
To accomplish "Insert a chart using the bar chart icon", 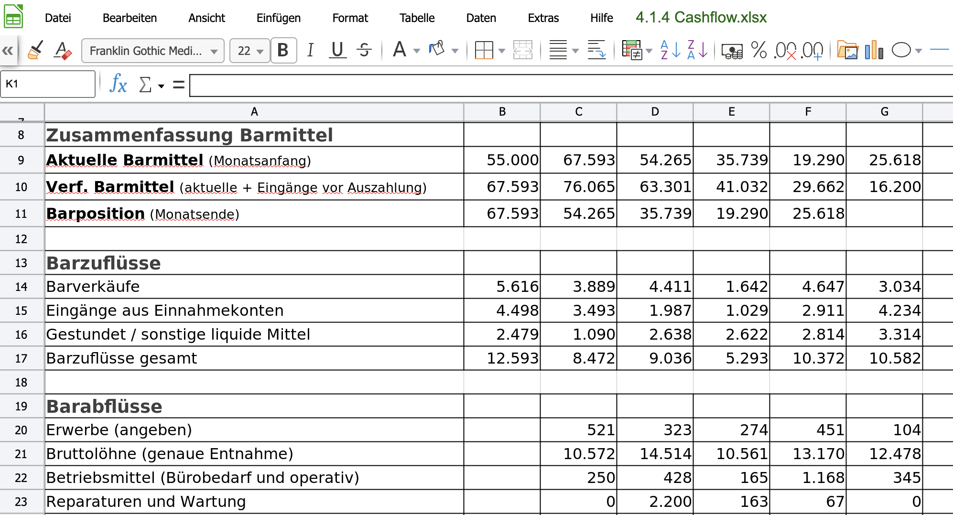I will coord(874,50).
